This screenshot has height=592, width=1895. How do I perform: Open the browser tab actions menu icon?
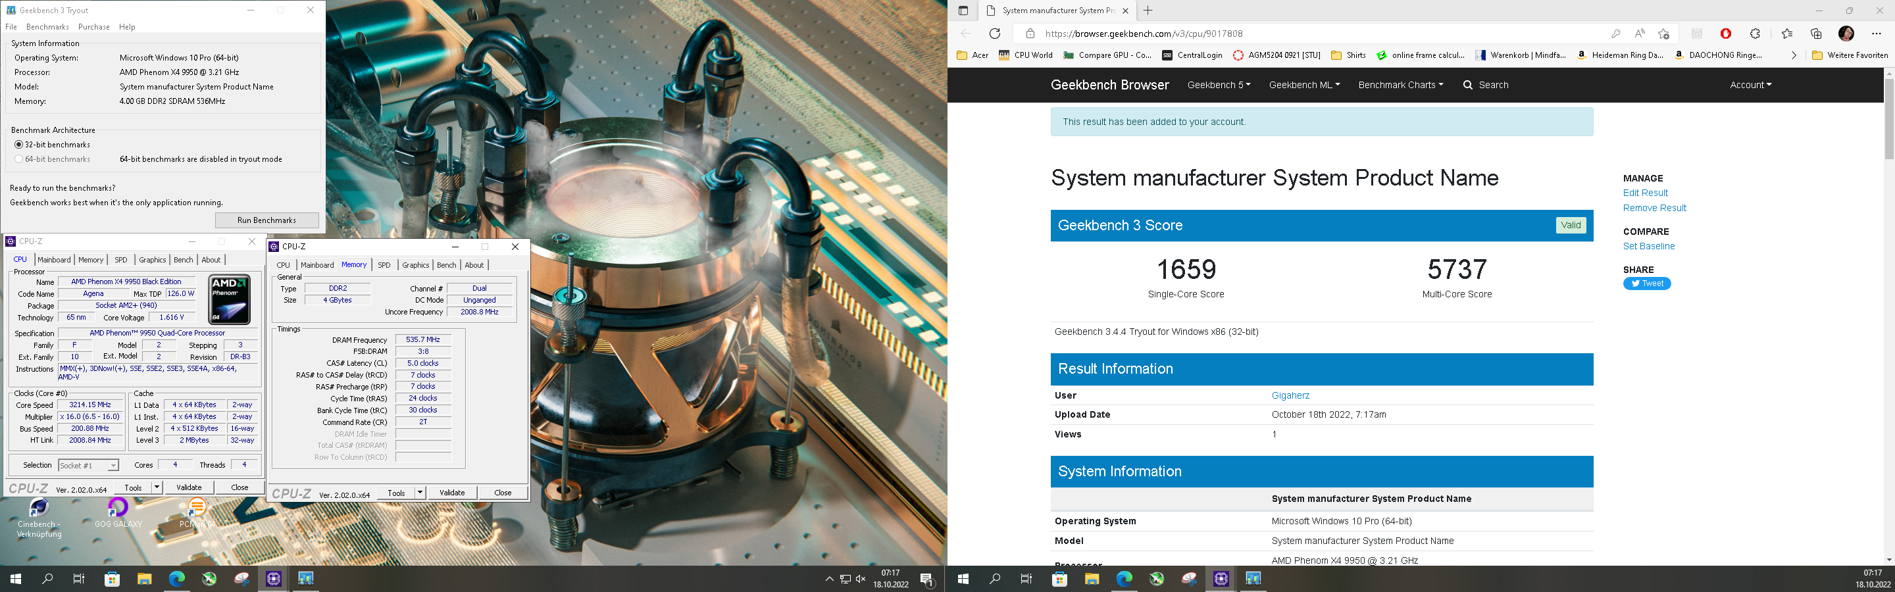pyautogui.click(x=963, y=11)
